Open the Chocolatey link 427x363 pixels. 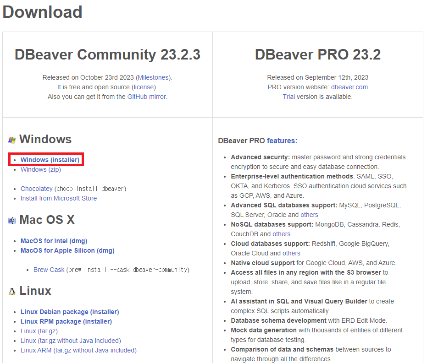[37, 189]
